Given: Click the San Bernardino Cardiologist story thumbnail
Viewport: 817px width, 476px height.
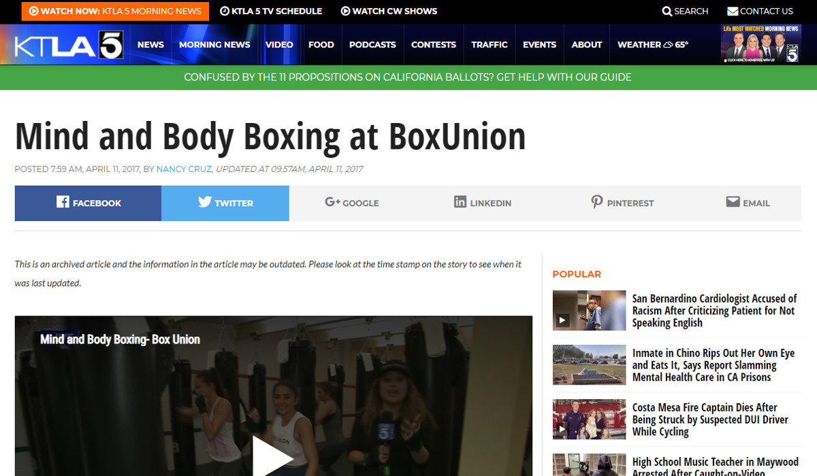Looking at the screenshot, I should click(589, 311).
